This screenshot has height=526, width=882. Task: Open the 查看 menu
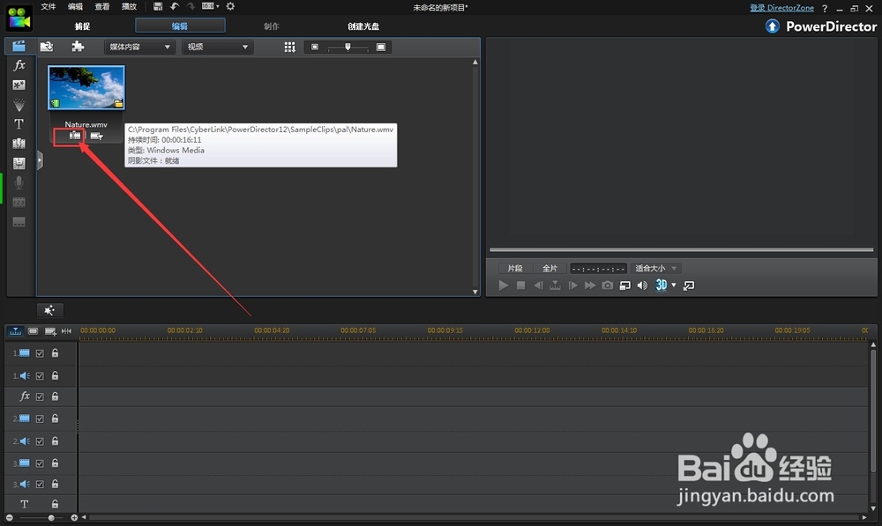[x=101, y=7]
